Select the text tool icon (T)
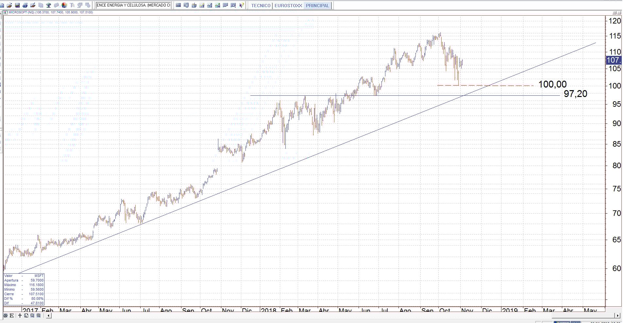This screenshot has height=323, width=625. 72,5
